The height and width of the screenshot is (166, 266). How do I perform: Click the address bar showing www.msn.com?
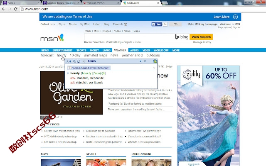[143, 9]
